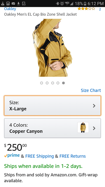Select the fourth image pagination dot

[x=58, y=83]
